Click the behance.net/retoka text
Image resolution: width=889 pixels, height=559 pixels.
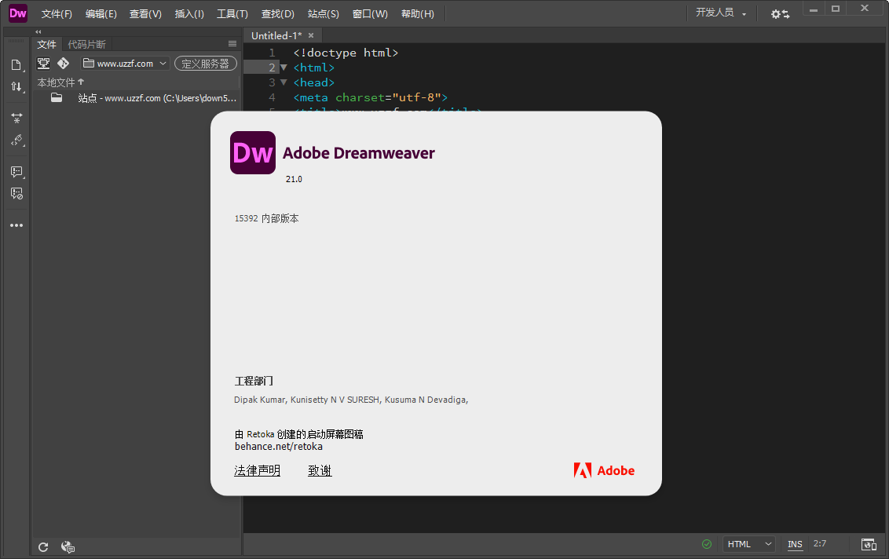[278, 447]
